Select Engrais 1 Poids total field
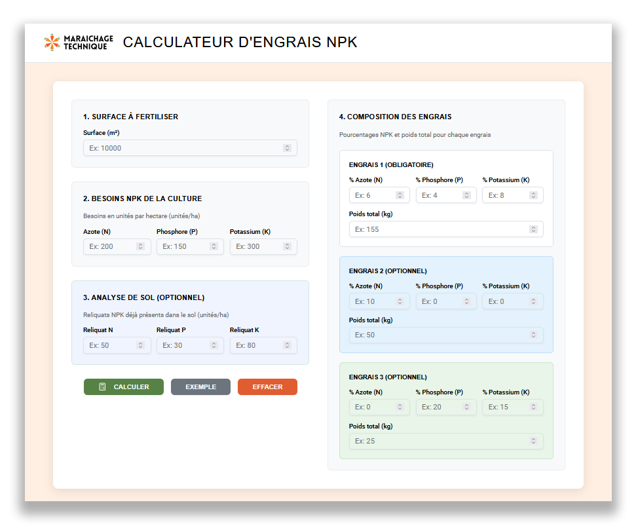Image resolution: width=638 pixels, height=530 pixels. [439, 229]
